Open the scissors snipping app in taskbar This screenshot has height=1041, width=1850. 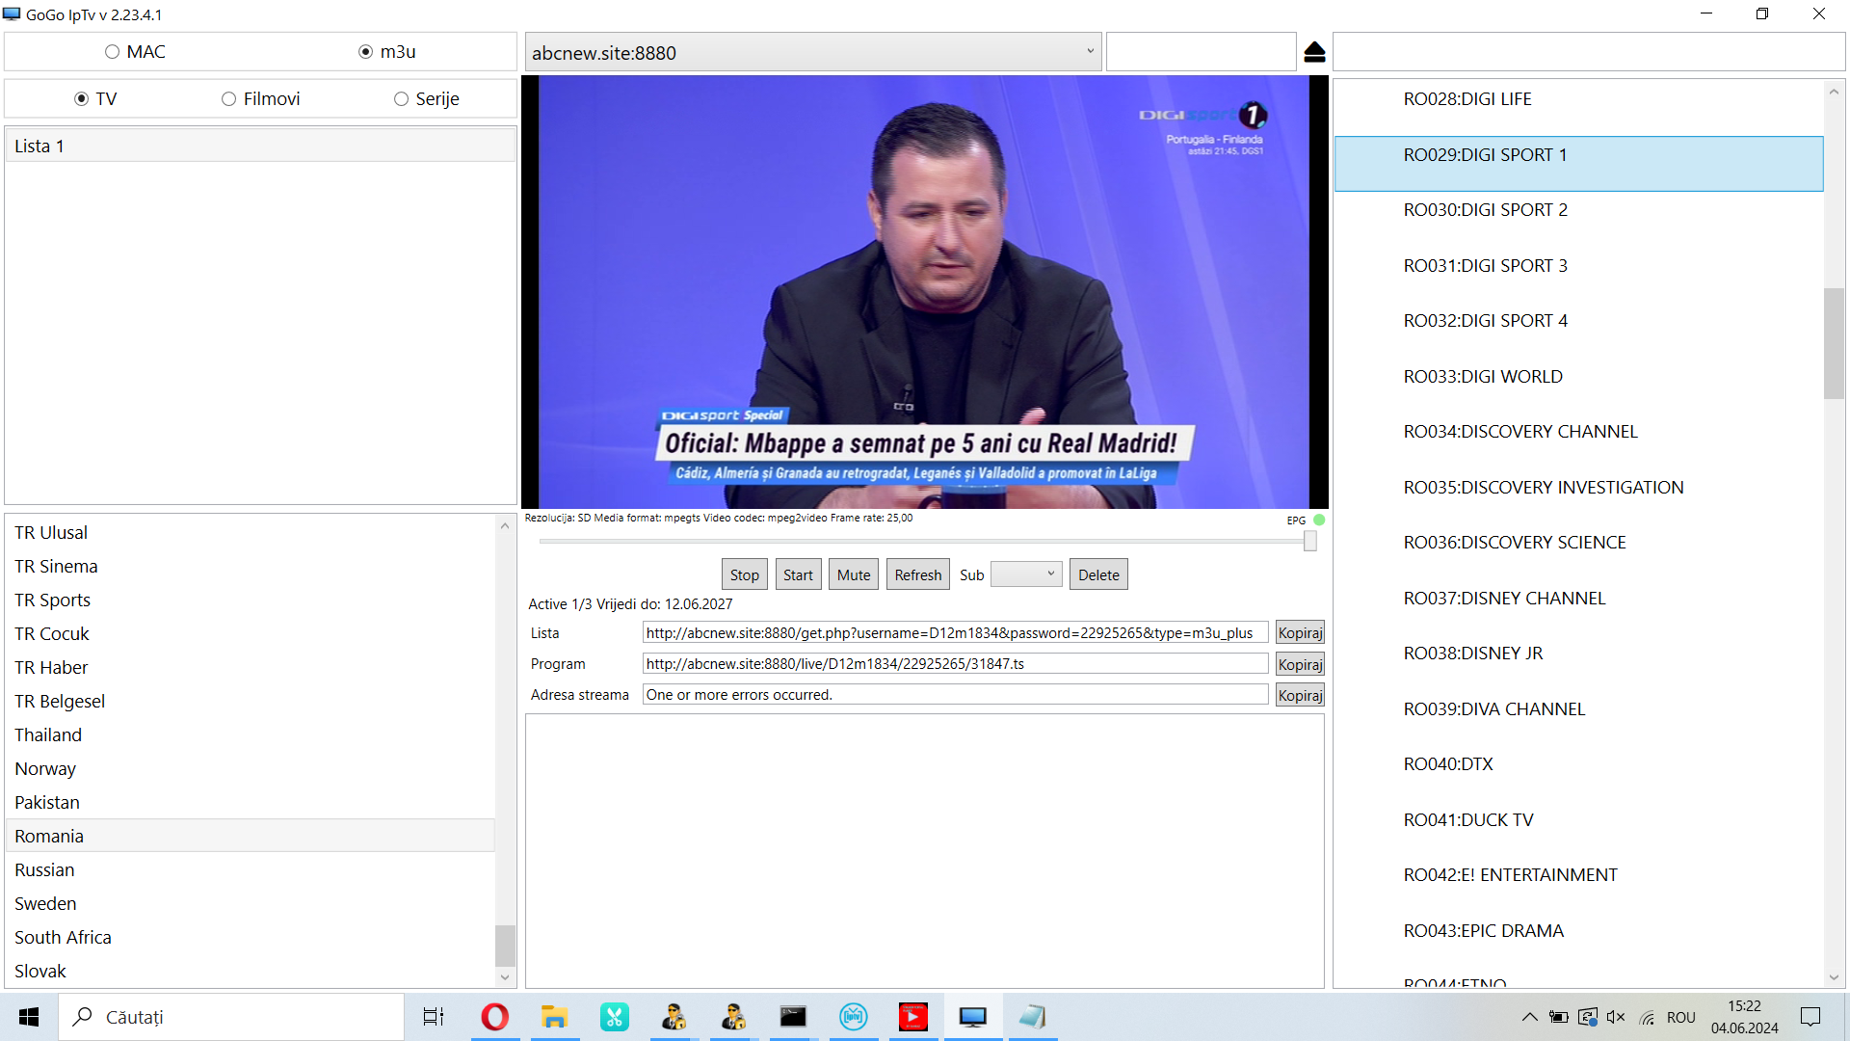click(614, 1017)
